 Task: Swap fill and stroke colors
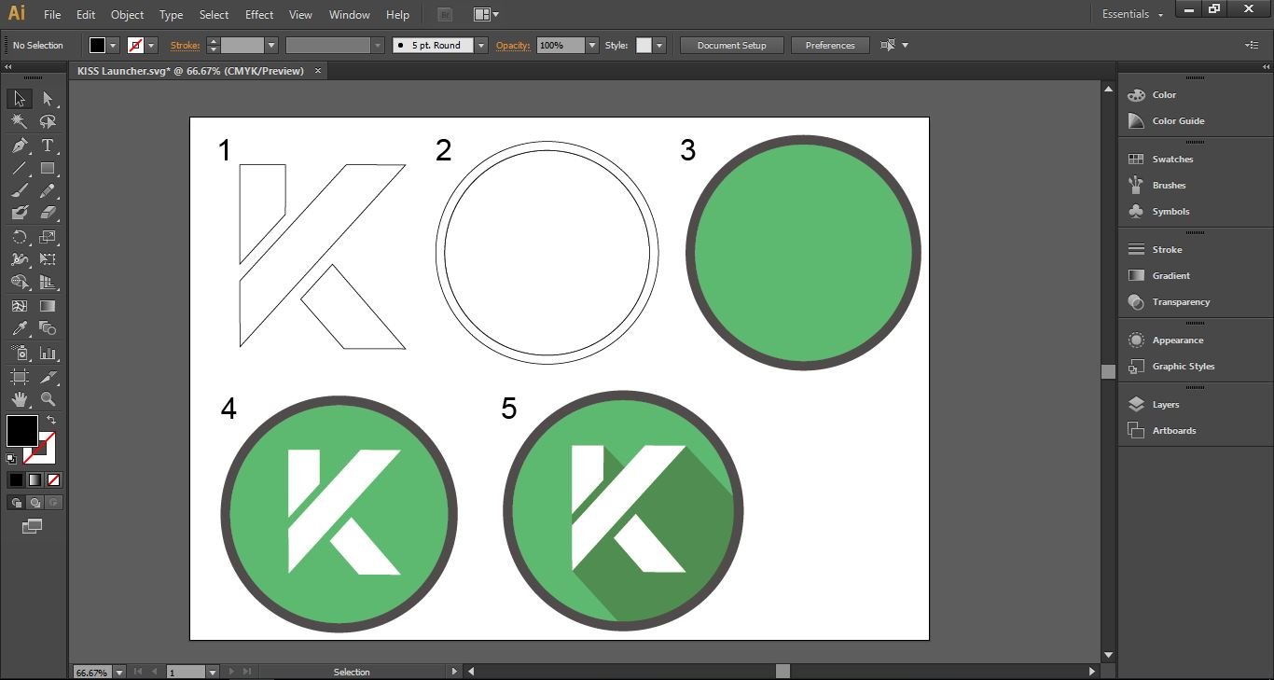click(51, 421)
